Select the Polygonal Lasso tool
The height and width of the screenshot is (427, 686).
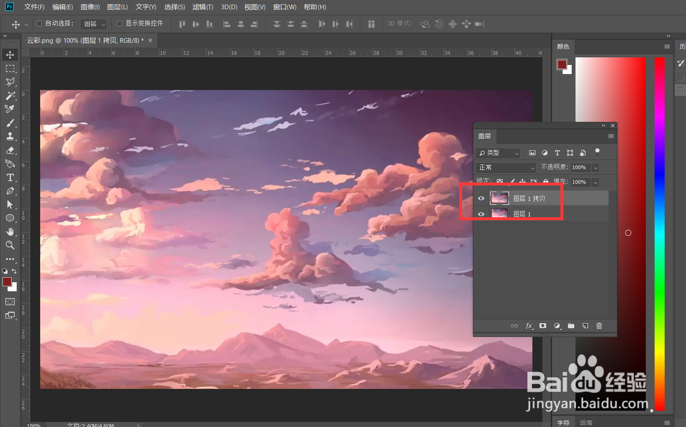pos(10,82)
